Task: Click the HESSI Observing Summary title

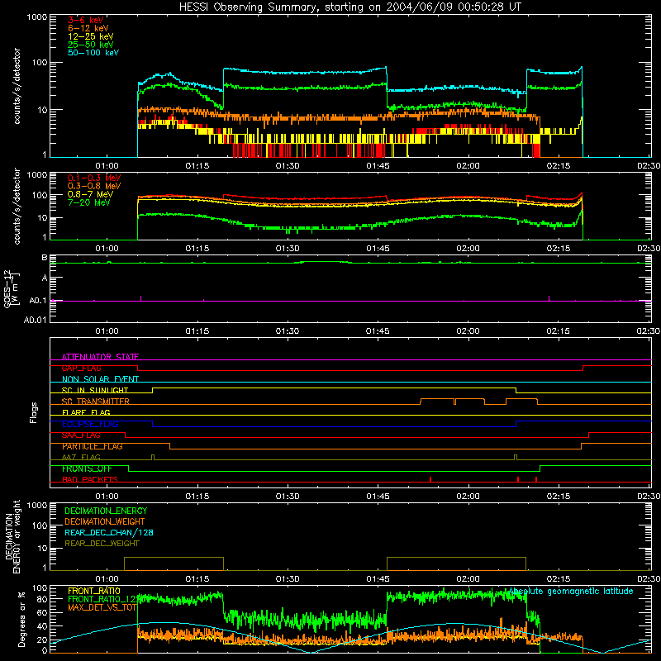Action: [x=350, y=7]
